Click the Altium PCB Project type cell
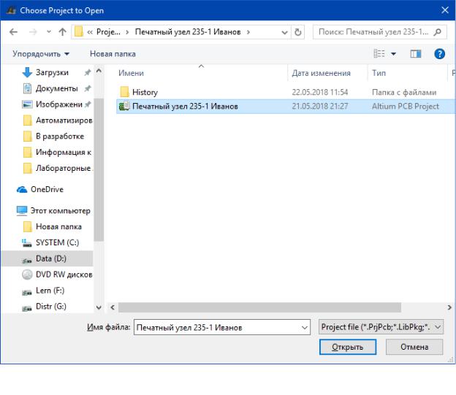 click(x=405, y=107)
